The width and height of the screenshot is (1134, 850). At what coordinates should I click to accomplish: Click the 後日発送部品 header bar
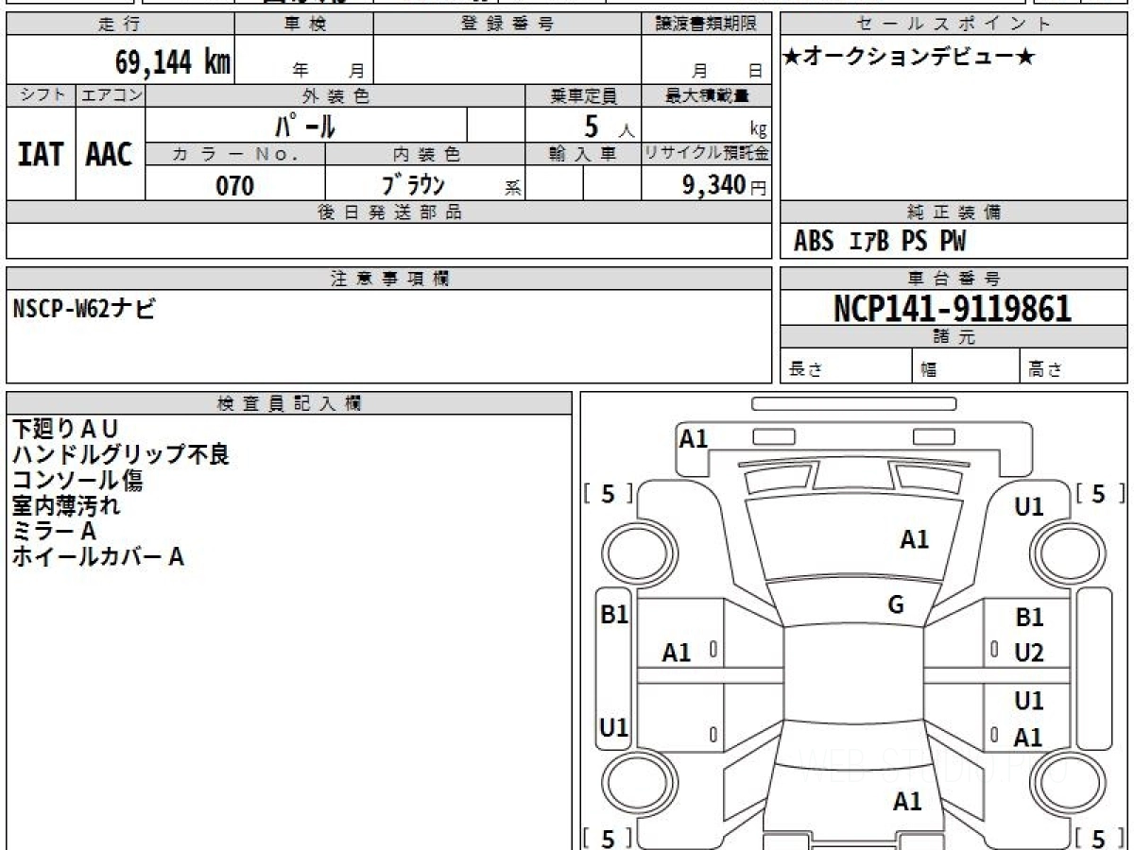[388, 212]
